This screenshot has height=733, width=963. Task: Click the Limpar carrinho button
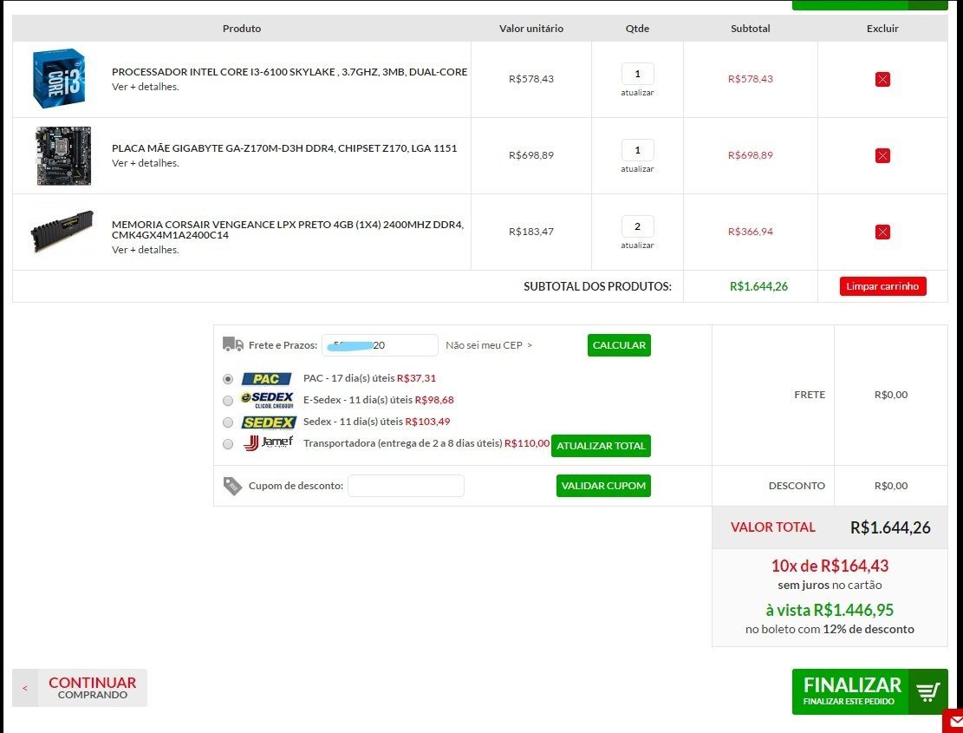882,286
